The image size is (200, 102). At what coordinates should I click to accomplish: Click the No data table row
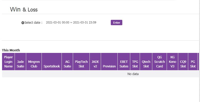pos(133,74)
